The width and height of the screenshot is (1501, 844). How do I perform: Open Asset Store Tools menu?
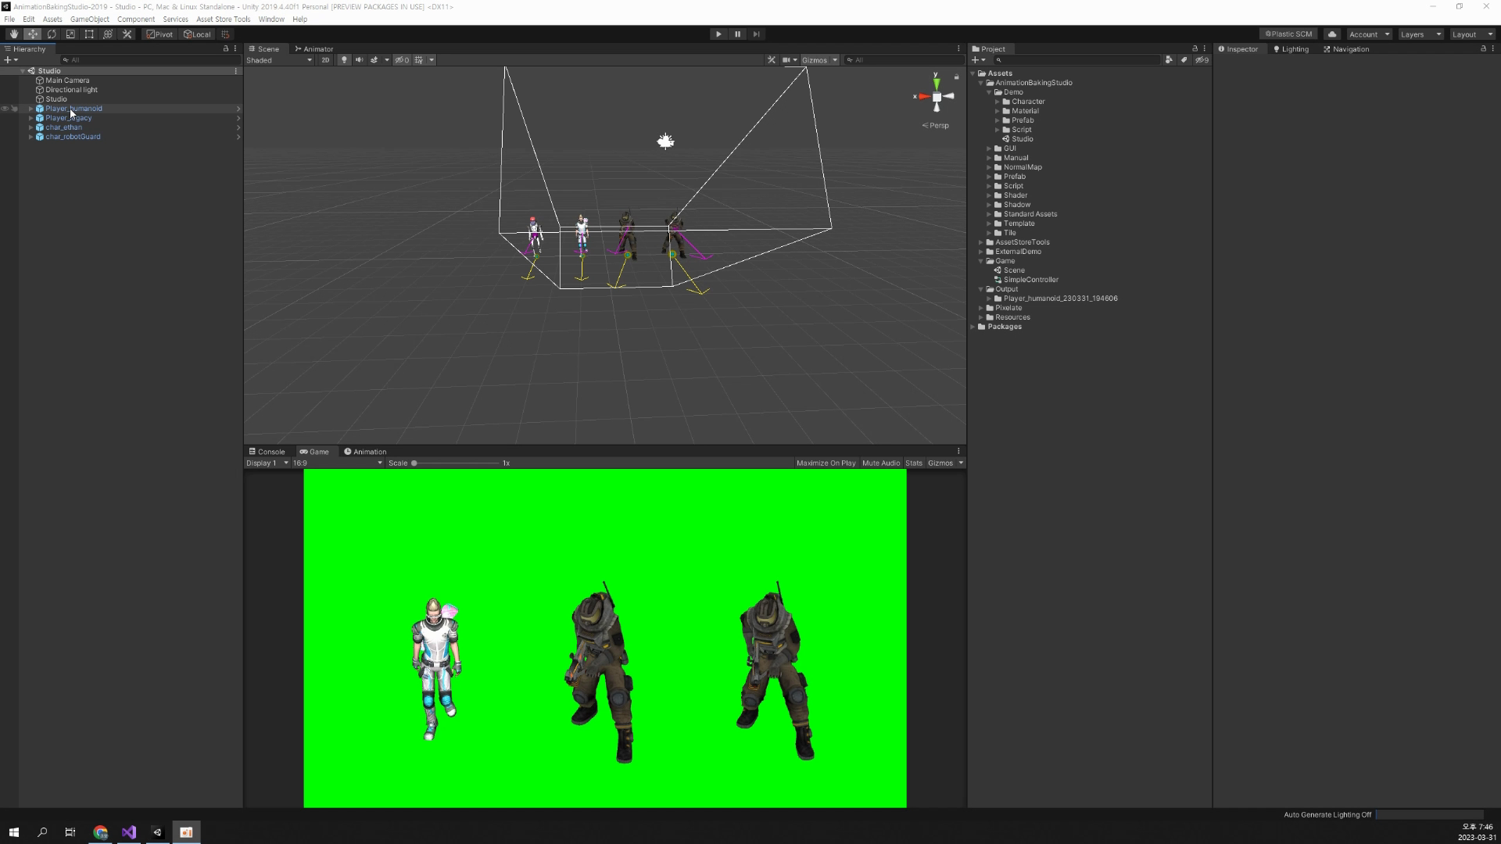point(223,20)
